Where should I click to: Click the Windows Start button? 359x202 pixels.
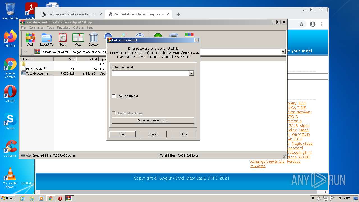click(8, 198)
